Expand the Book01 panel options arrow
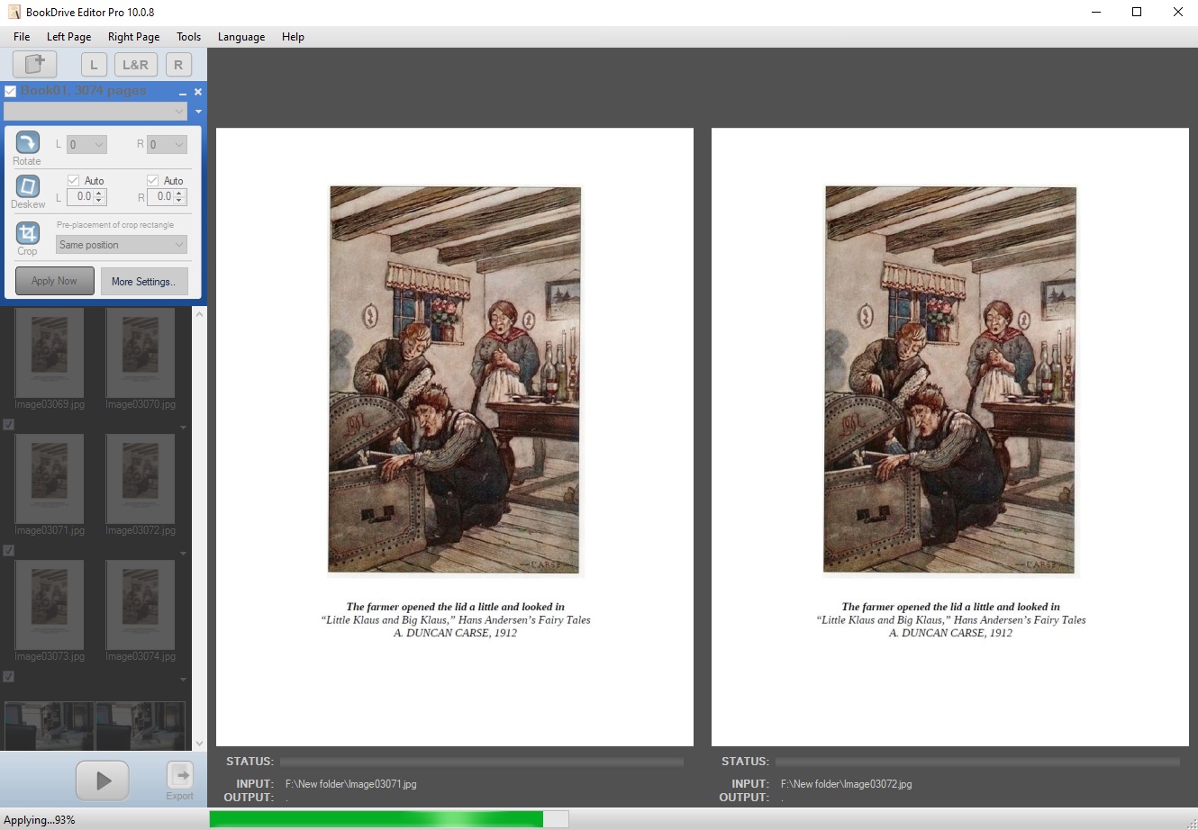This screenshot has height=830, width=1198. [198, 112]
